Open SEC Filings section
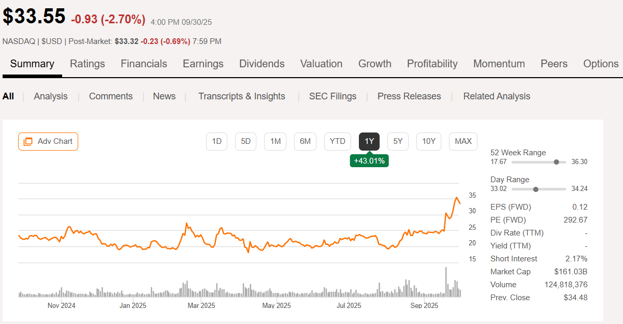Image resolution: width=623 pixels, height=324 pixels. 332,96
